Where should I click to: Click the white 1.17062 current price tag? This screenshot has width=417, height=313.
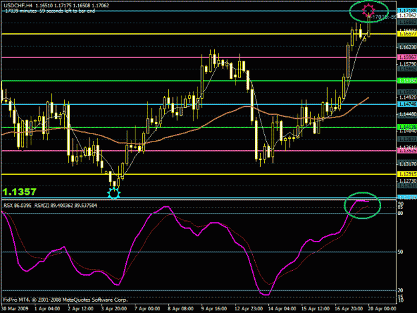[x=406, y=16]
